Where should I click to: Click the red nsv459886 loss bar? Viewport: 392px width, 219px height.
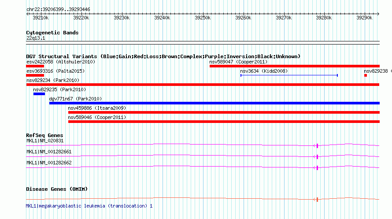click(224, 112)
